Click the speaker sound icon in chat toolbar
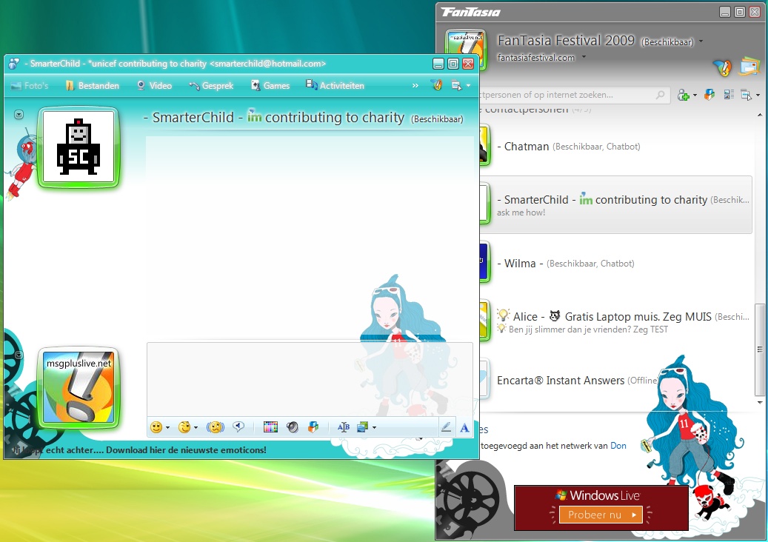768x542 pixels. (x=293, y=427)
